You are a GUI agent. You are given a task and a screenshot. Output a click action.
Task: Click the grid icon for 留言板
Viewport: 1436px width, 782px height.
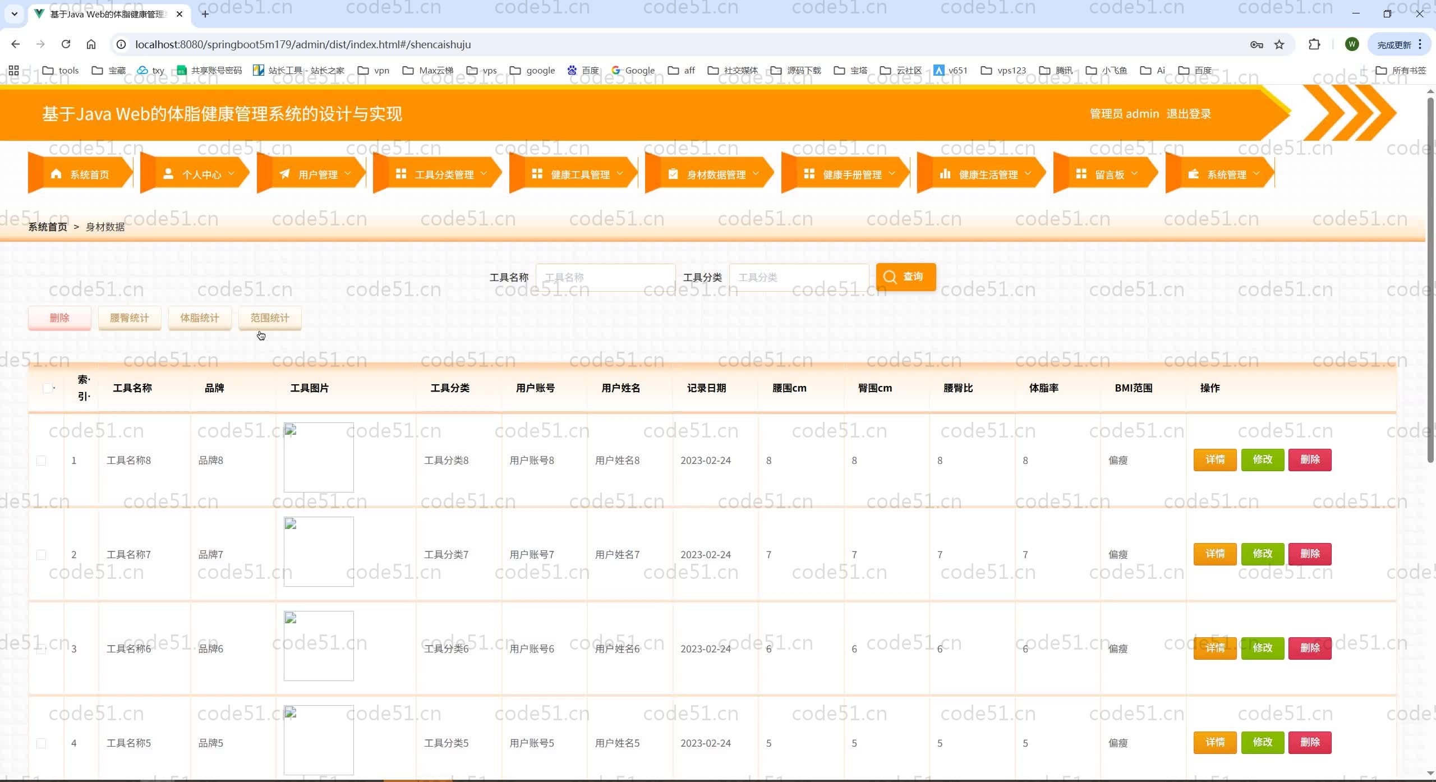click(x=1081, y=174)
